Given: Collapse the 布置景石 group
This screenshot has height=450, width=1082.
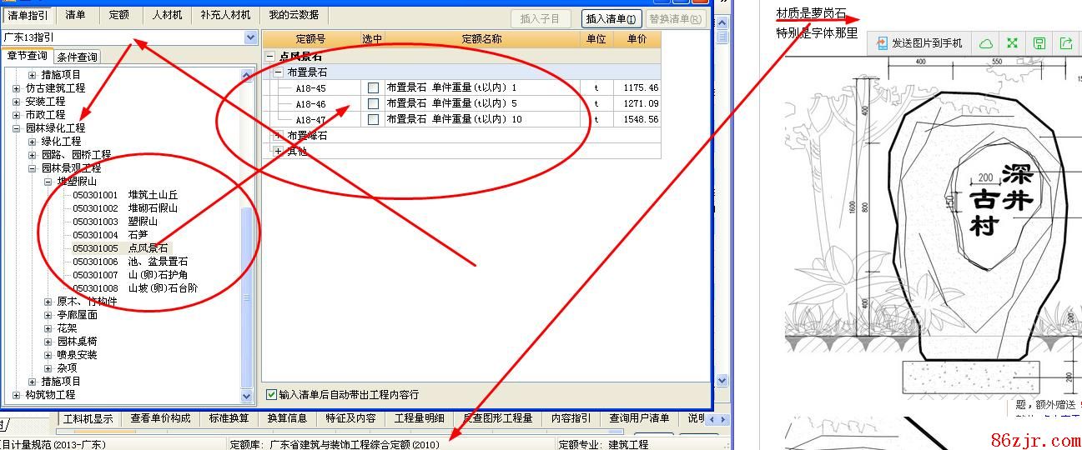Looking at the screenshot, I should coord(279,72).
